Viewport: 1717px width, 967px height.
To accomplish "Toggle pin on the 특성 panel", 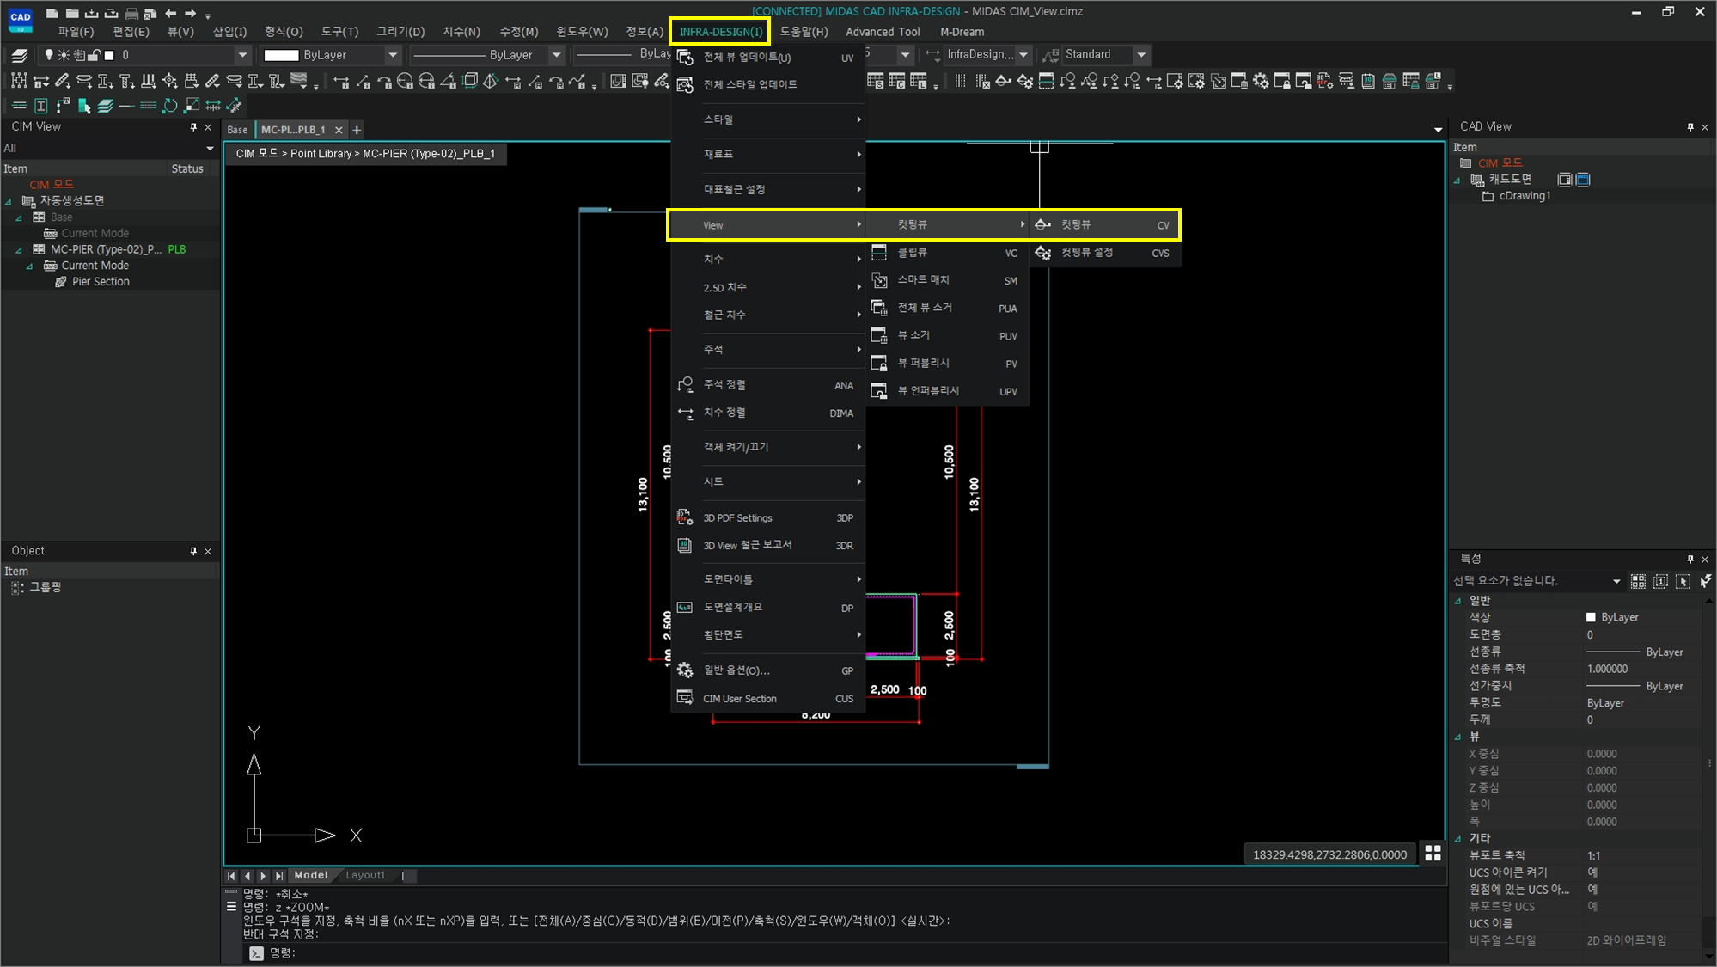I will tap(1690, 559).
